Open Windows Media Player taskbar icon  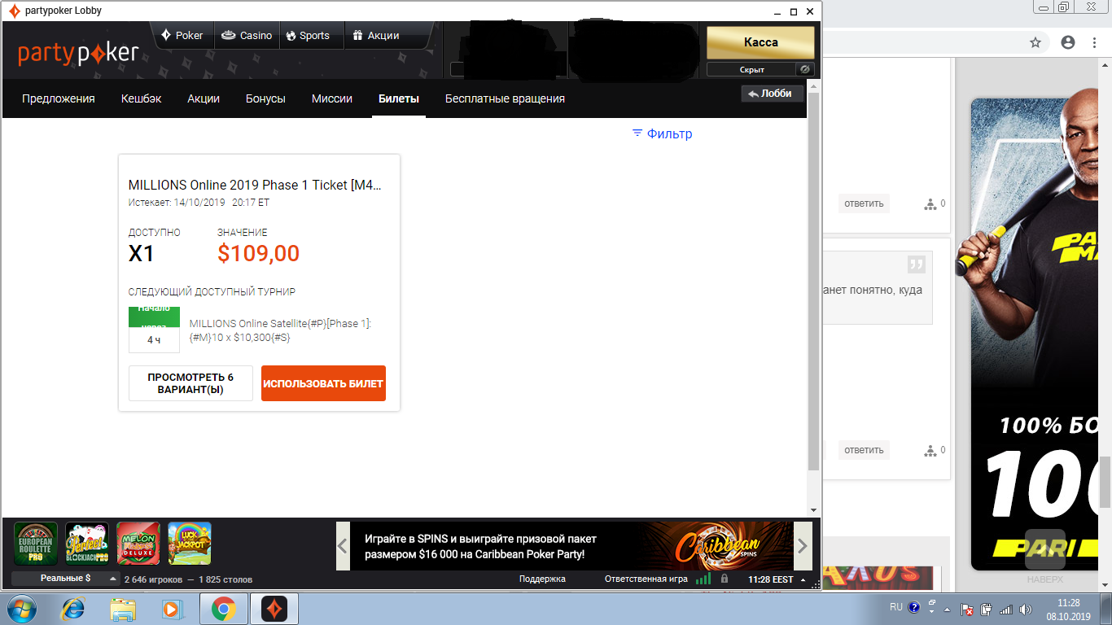(172, 609)
